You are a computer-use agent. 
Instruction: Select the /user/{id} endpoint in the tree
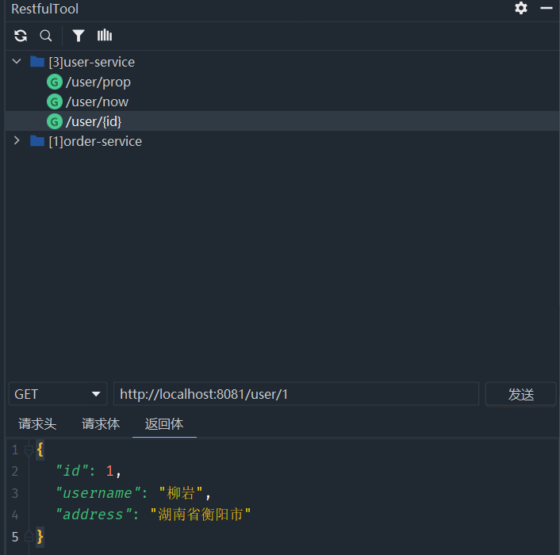94,121
